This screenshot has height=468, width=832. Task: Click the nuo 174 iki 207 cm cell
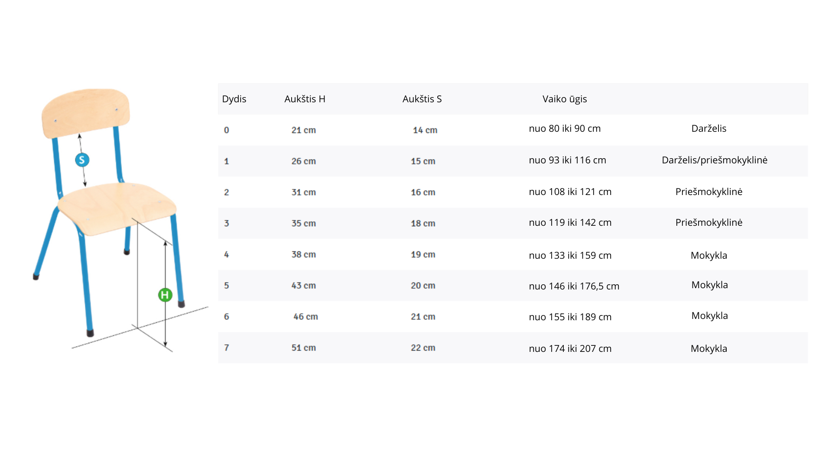(x=570, y=348)
